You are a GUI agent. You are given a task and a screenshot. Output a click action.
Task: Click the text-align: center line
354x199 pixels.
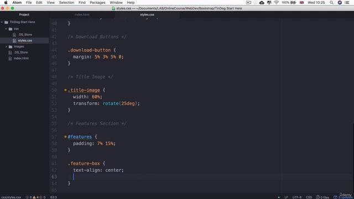[98, 170]
